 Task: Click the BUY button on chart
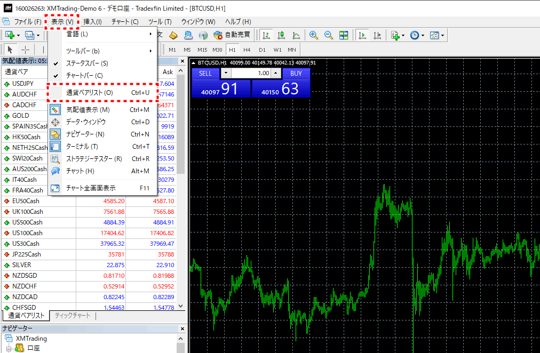pyautogui.click(x=296, y=74)
